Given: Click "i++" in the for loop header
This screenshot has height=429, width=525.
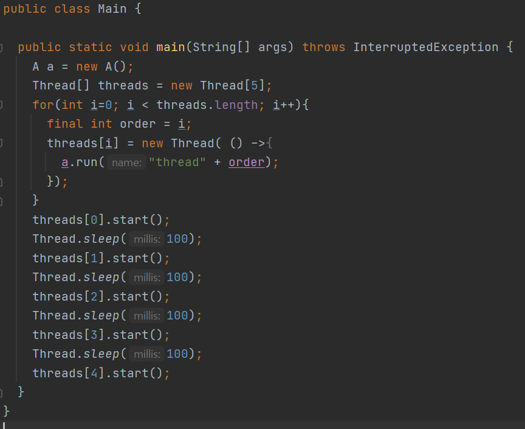Looking at the screenshot, I should (x=284, y=105).
